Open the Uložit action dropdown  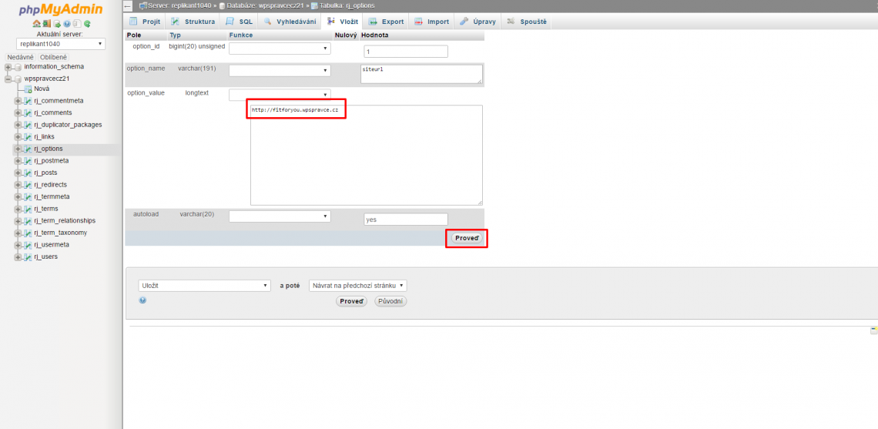pos(204,285)
